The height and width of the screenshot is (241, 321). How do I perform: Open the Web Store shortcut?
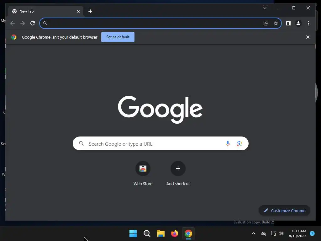[x=143, y=174]
